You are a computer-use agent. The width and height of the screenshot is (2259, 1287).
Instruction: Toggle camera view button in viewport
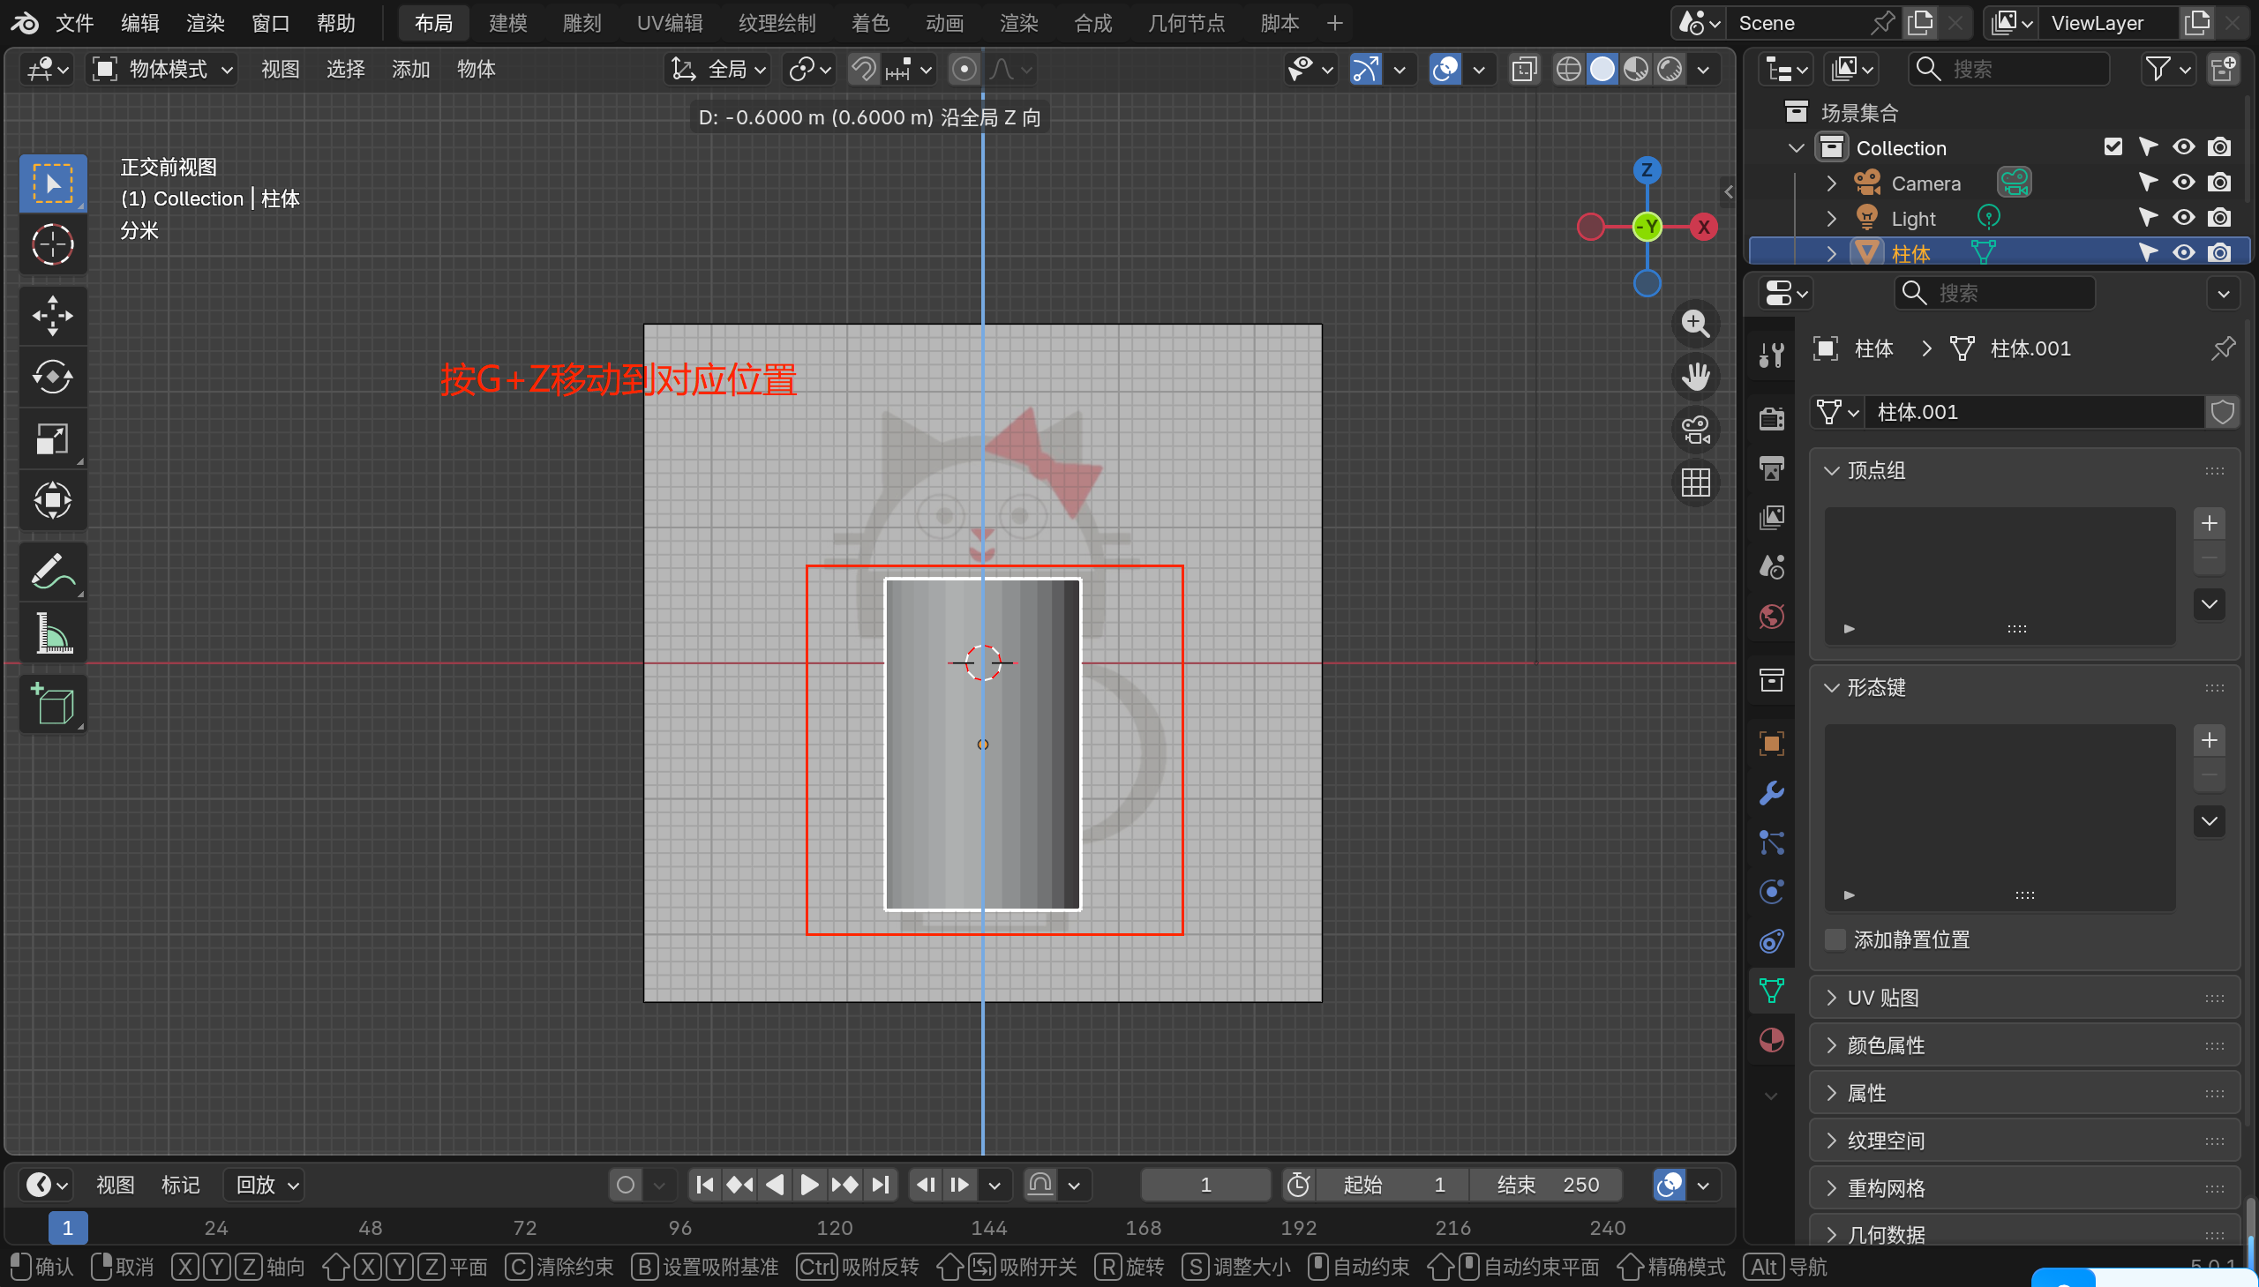1695,430
